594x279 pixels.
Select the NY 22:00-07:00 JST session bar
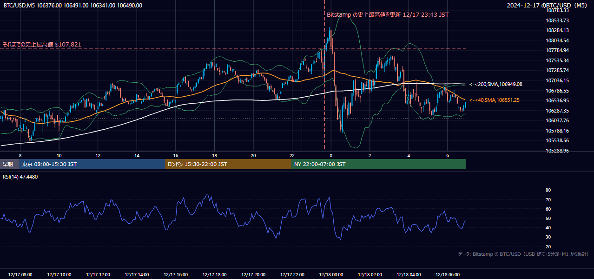click(378, 164)
